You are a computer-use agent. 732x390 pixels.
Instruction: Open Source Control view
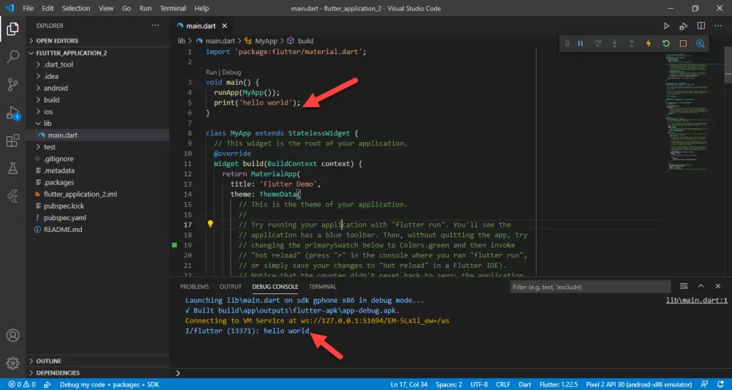[12, 84]
